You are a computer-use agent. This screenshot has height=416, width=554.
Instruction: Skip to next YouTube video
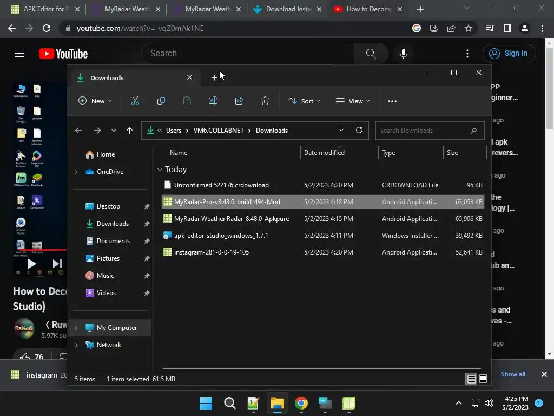tap(57, 264)
